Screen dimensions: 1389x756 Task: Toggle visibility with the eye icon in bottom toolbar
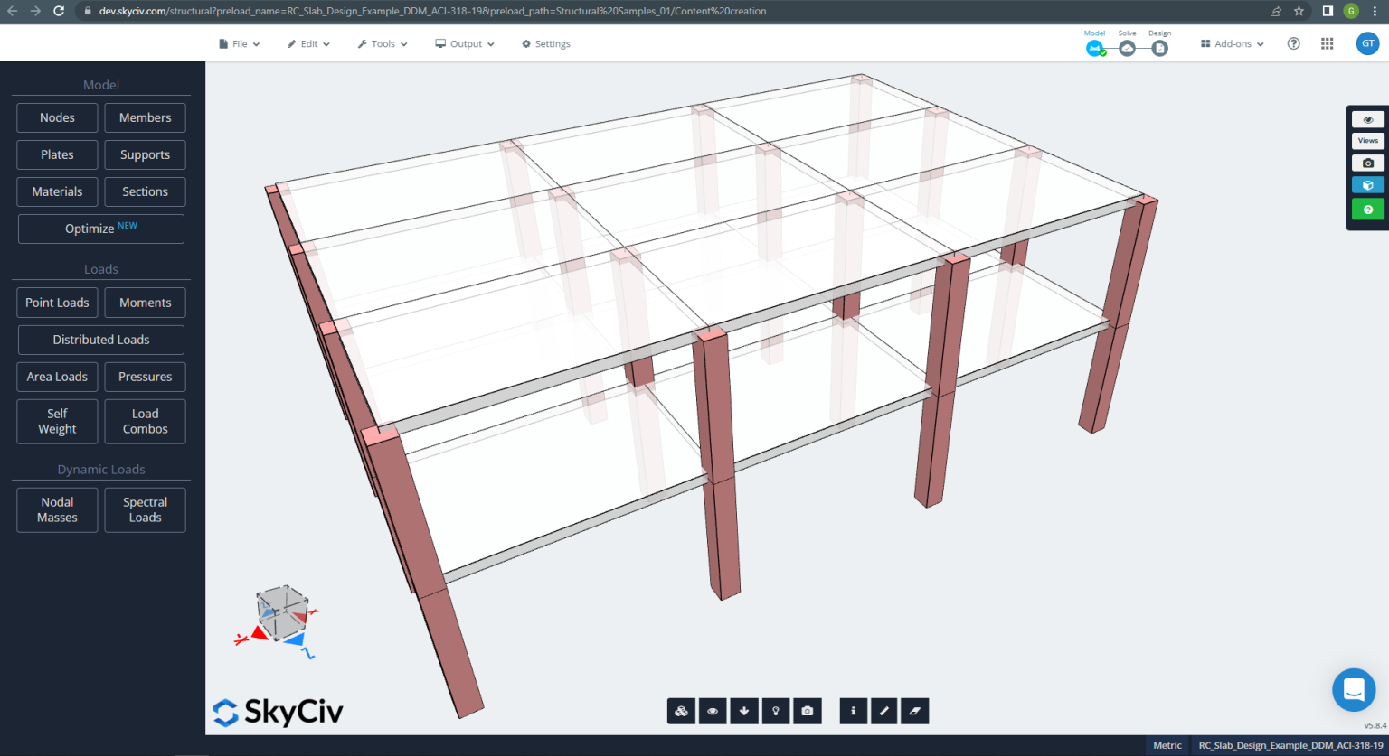[x=713, y=711]
